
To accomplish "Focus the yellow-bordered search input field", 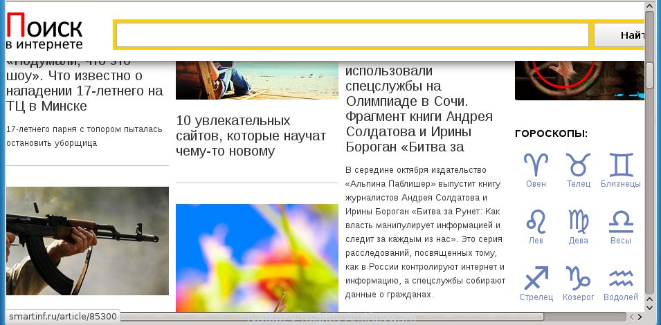I will [352, 35].
